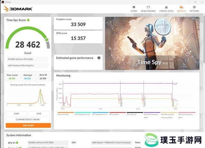Toggle the CPU Utility (%) legend
The width and height of the screenshot is (205, 148).
pos(135,114)
